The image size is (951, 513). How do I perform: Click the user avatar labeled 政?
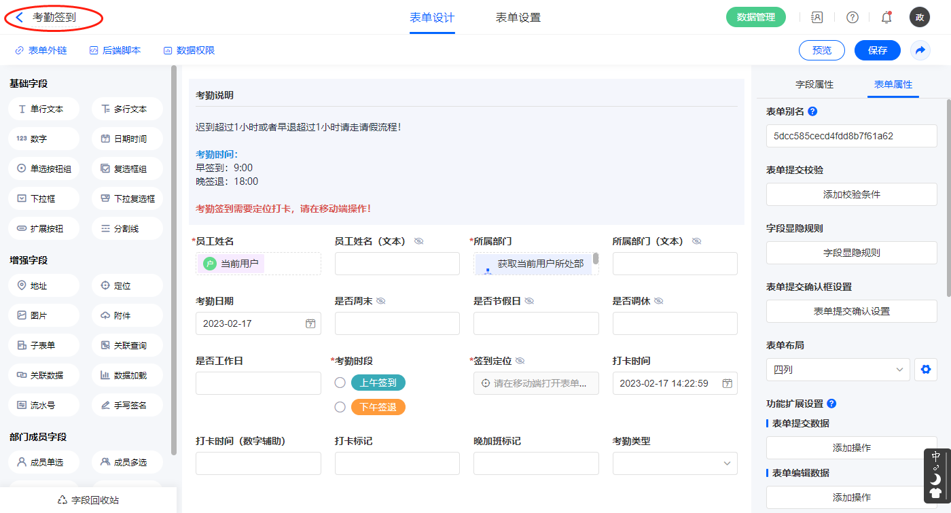[x=919, y=18]
